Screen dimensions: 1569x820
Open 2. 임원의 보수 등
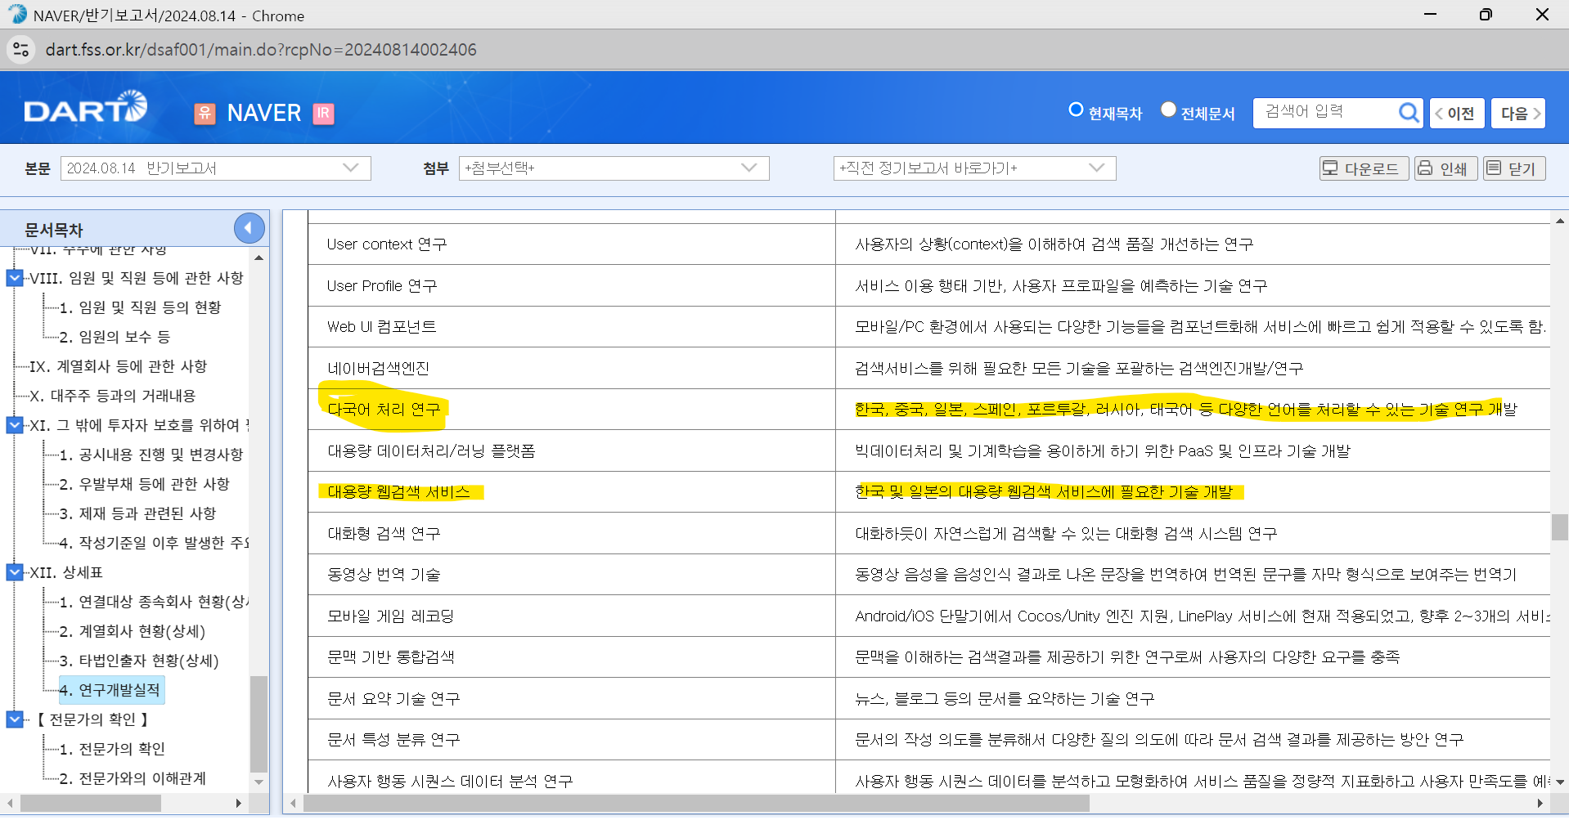115,337
